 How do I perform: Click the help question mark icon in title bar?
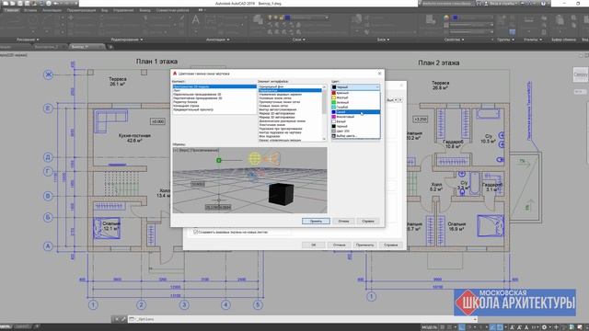[x=543, y=4]
